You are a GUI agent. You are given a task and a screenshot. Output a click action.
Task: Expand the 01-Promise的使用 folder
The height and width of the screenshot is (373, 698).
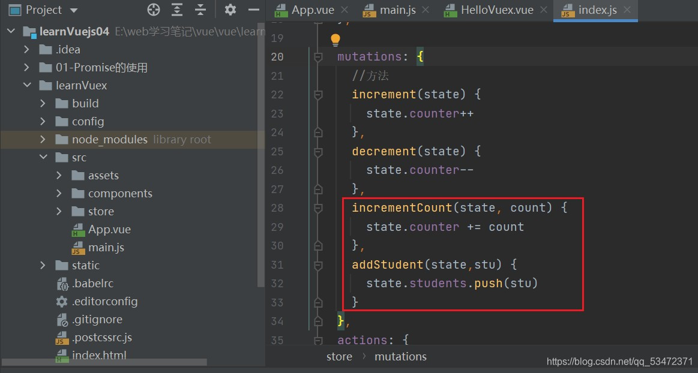click(x=27, y=67)
